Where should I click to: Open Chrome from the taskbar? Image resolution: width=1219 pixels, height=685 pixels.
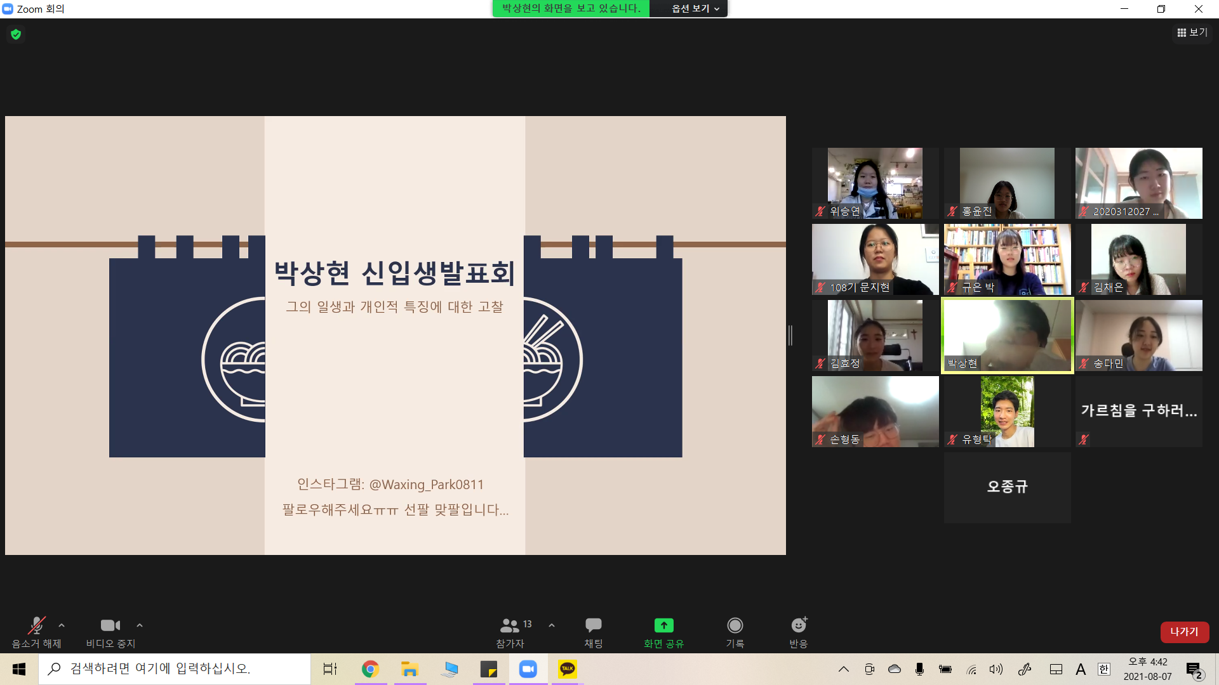(x=370, y=669)
